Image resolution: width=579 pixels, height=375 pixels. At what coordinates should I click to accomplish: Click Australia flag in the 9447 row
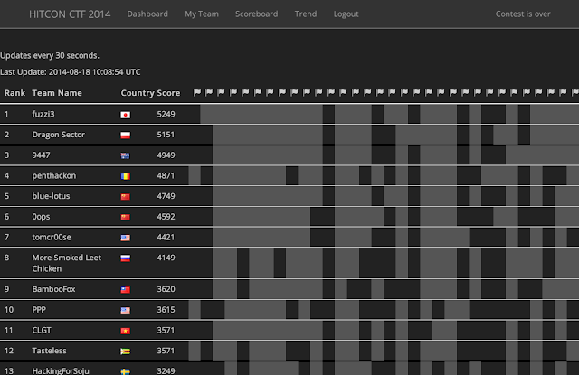pos(125,156)
